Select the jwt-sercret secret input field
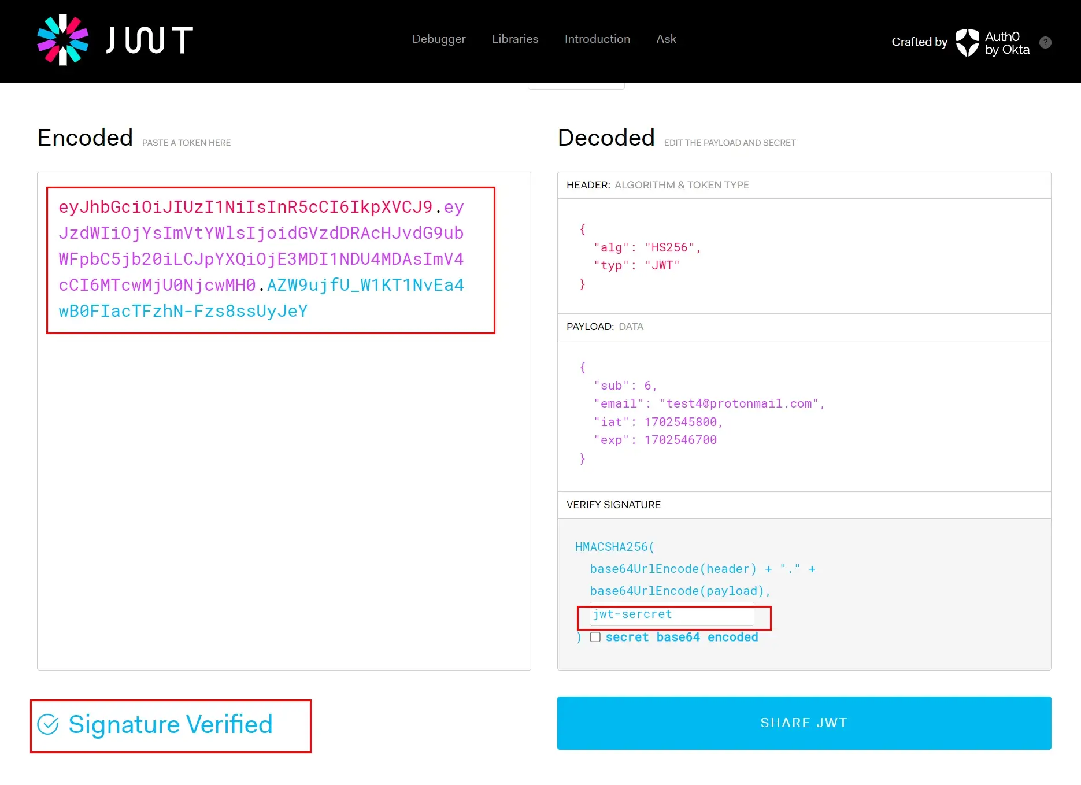This screenshot has width=1081, height=785. click(671, 614)
